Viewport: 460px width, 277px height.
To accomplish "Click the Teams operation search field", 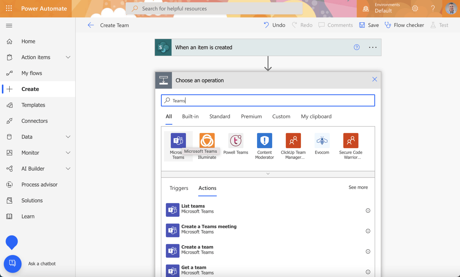I will coord(268,100).
